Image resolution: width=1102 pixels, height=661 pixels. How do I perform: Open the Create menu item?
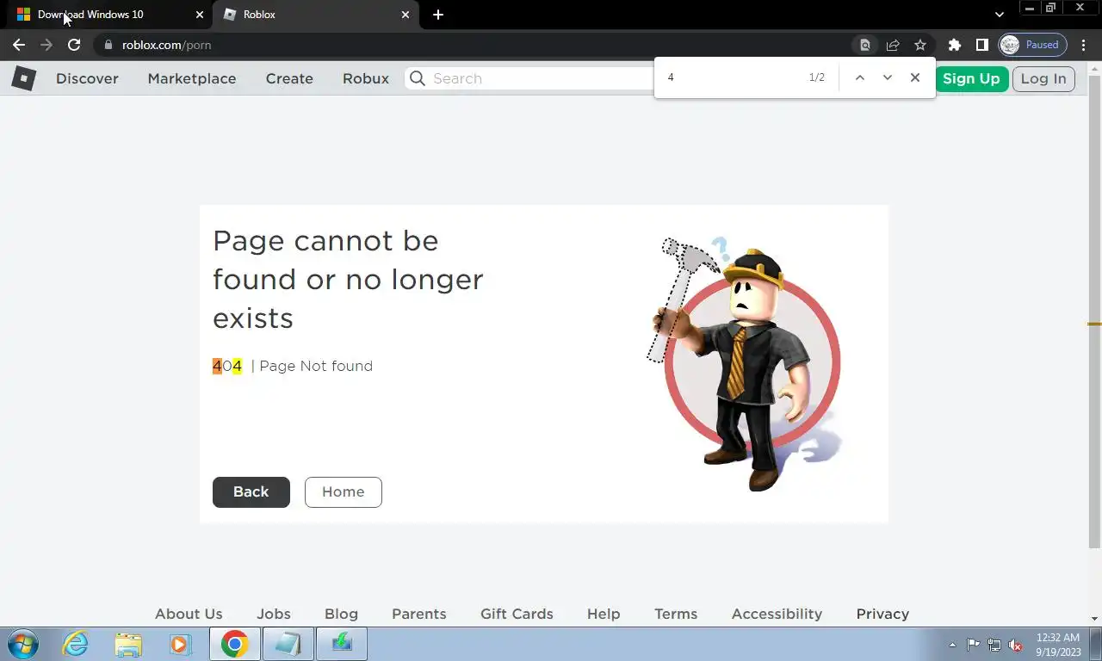click(x=289, y=78)
